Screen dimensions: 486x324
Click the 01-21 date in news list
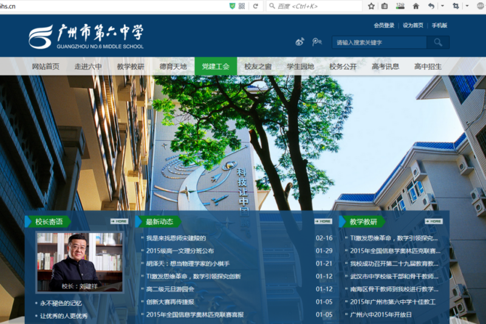[324, 264]
